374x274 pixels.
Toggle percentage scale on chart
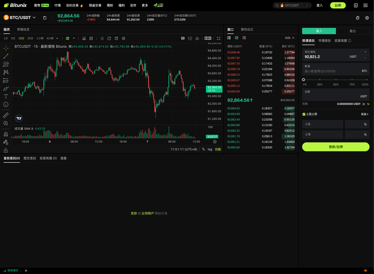click(203, 149)
